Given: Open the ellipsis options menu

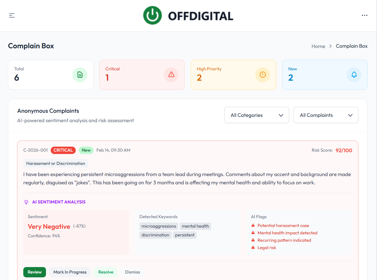Looking at the screenshot, I should coord(364,15).
